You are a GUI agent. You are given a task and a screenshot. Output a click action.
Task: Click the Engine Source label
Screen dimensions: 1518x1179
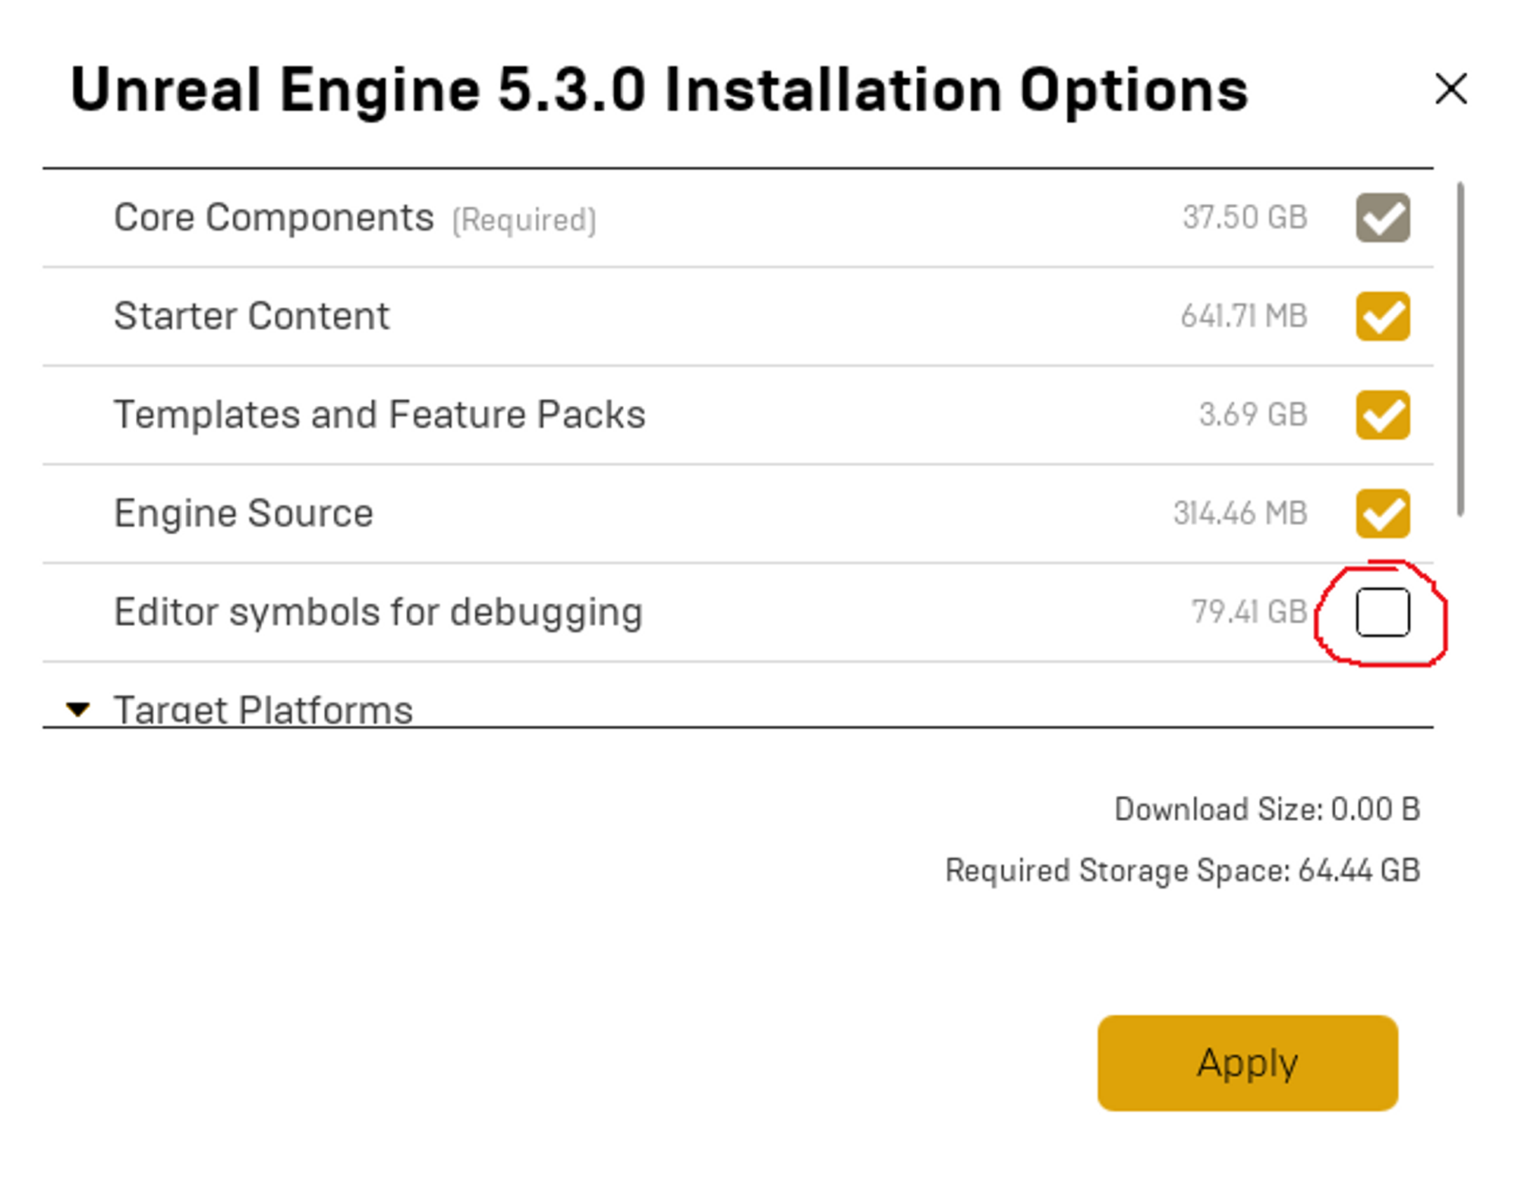[x=244, y=514]
